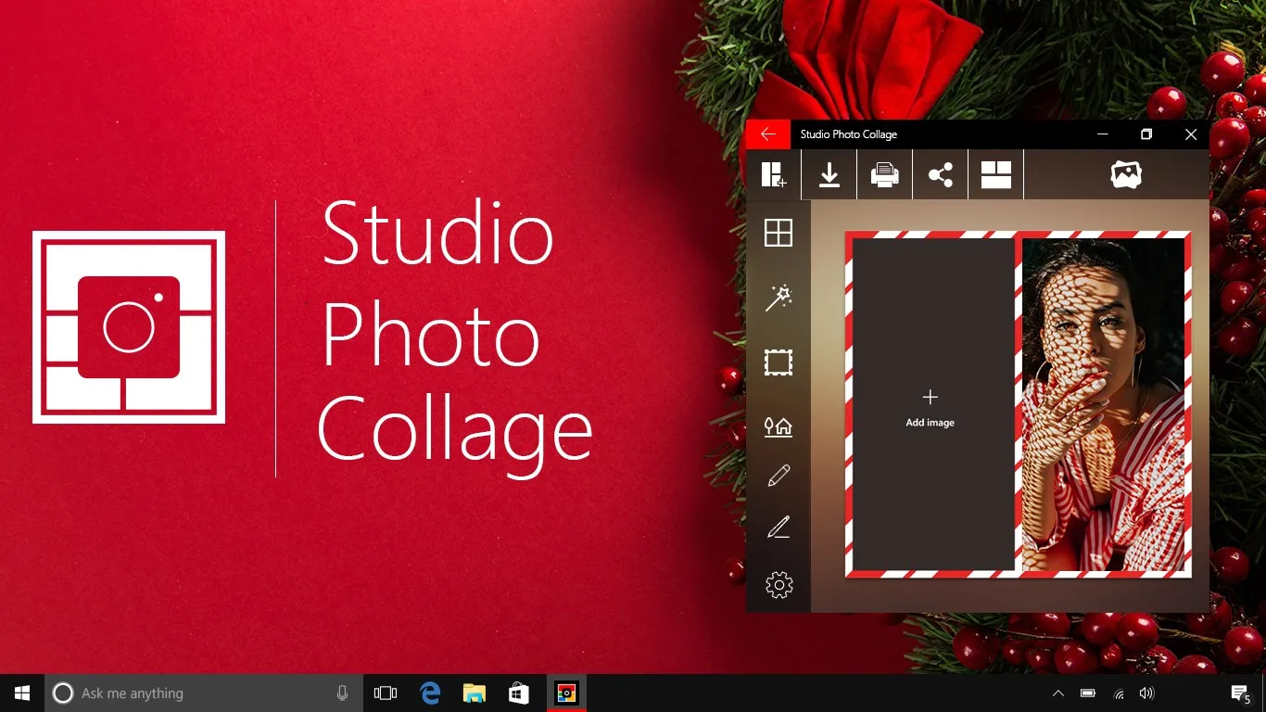Click the red back arrow button

(767, 134)
